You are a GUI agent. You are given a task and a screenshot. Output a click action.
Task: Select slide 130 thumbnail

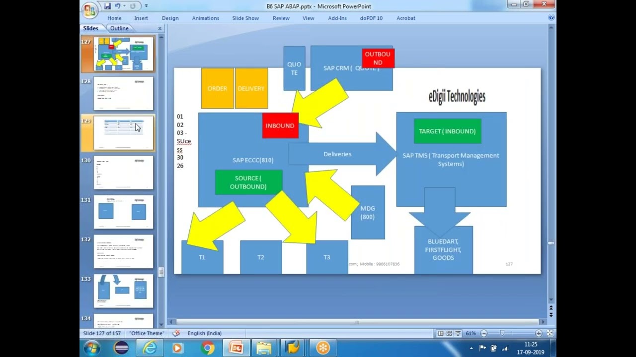coord(124,173)
